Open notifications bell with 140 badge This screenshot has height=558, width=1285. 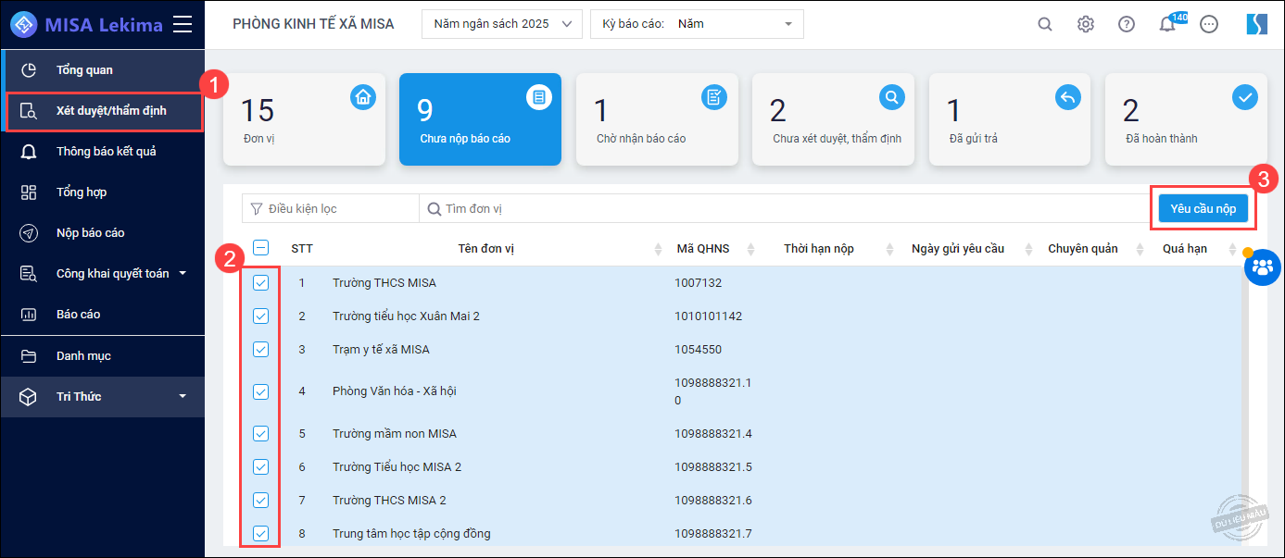(x=1167, y=24)
